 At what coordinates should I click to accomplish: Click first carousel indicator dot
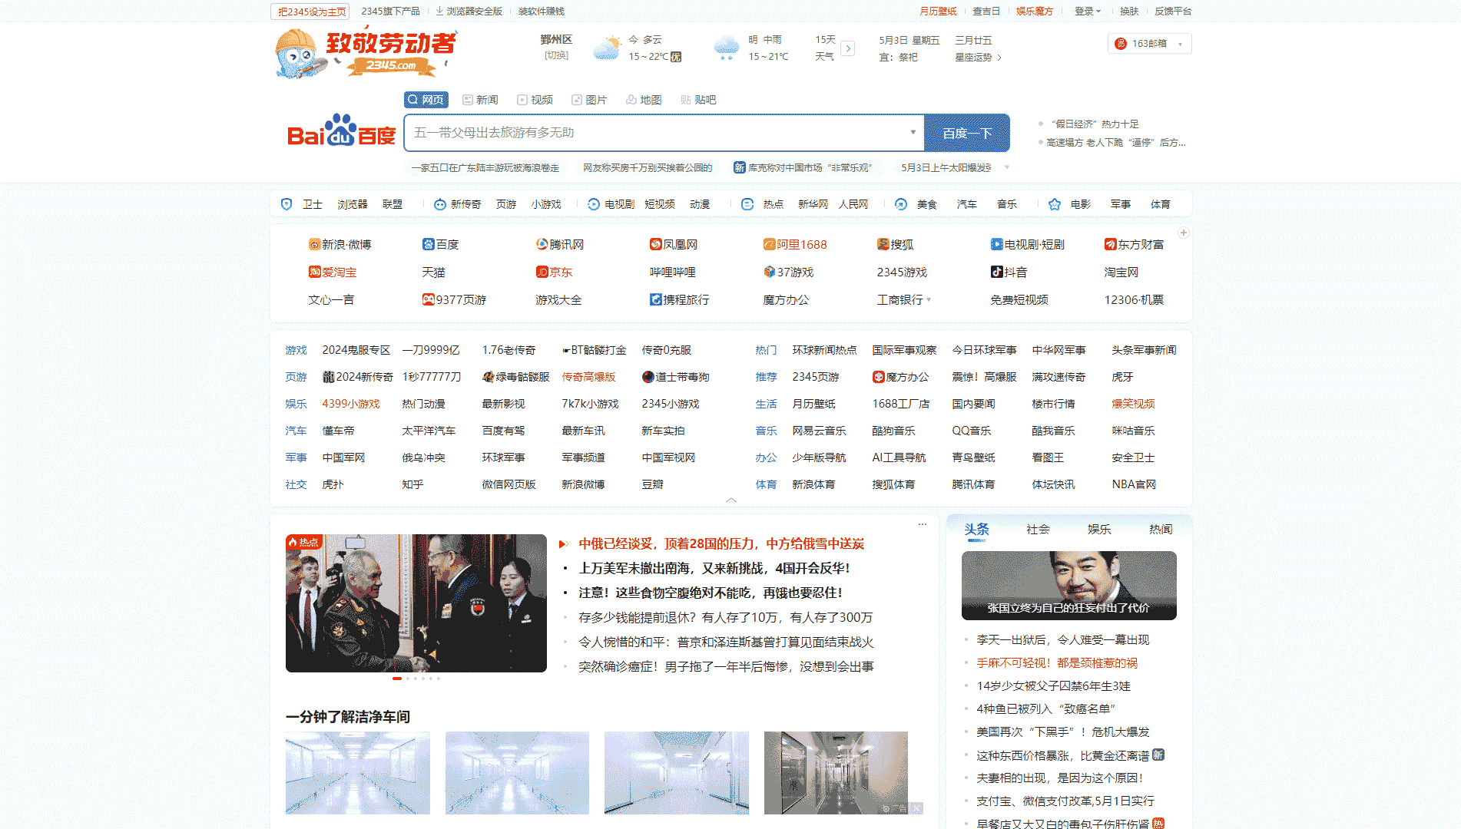(x=397, y=679)
